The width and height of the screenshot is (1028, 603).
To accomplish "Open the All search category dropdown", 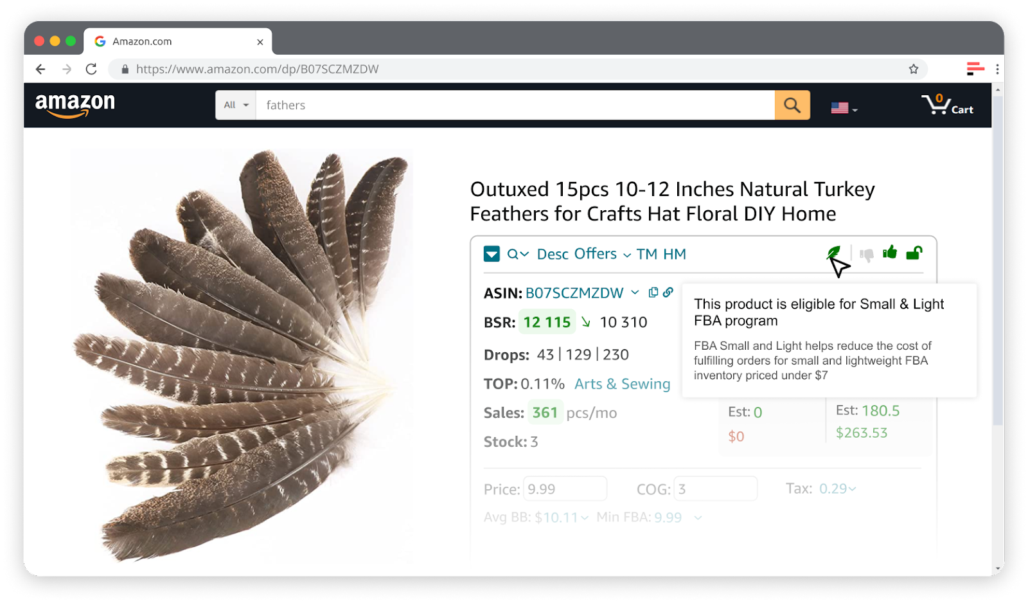I will click(x=235, y=105).
